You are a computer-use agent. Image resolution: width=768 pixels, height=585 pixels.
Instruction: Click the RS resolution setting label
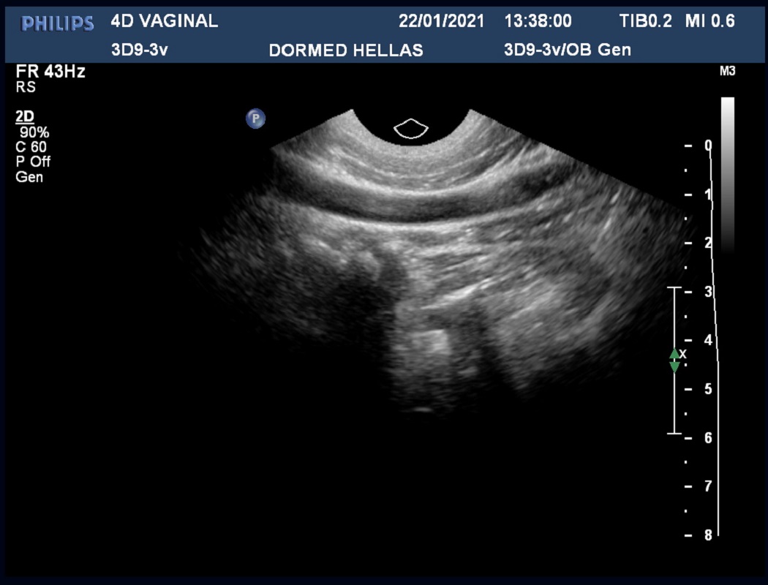click(x=25, y=87)
